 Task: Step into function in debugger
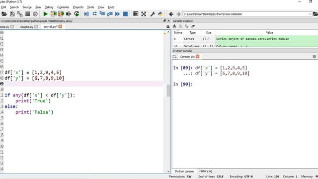click(102, 14)
